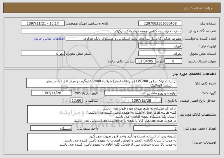
Task: Click the جزئیات اطلاعات نیاز header title
Action: (198, 8)
